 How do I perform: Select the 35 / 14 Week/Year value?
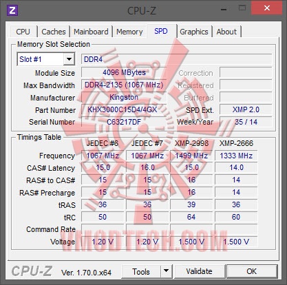(246, 122)
